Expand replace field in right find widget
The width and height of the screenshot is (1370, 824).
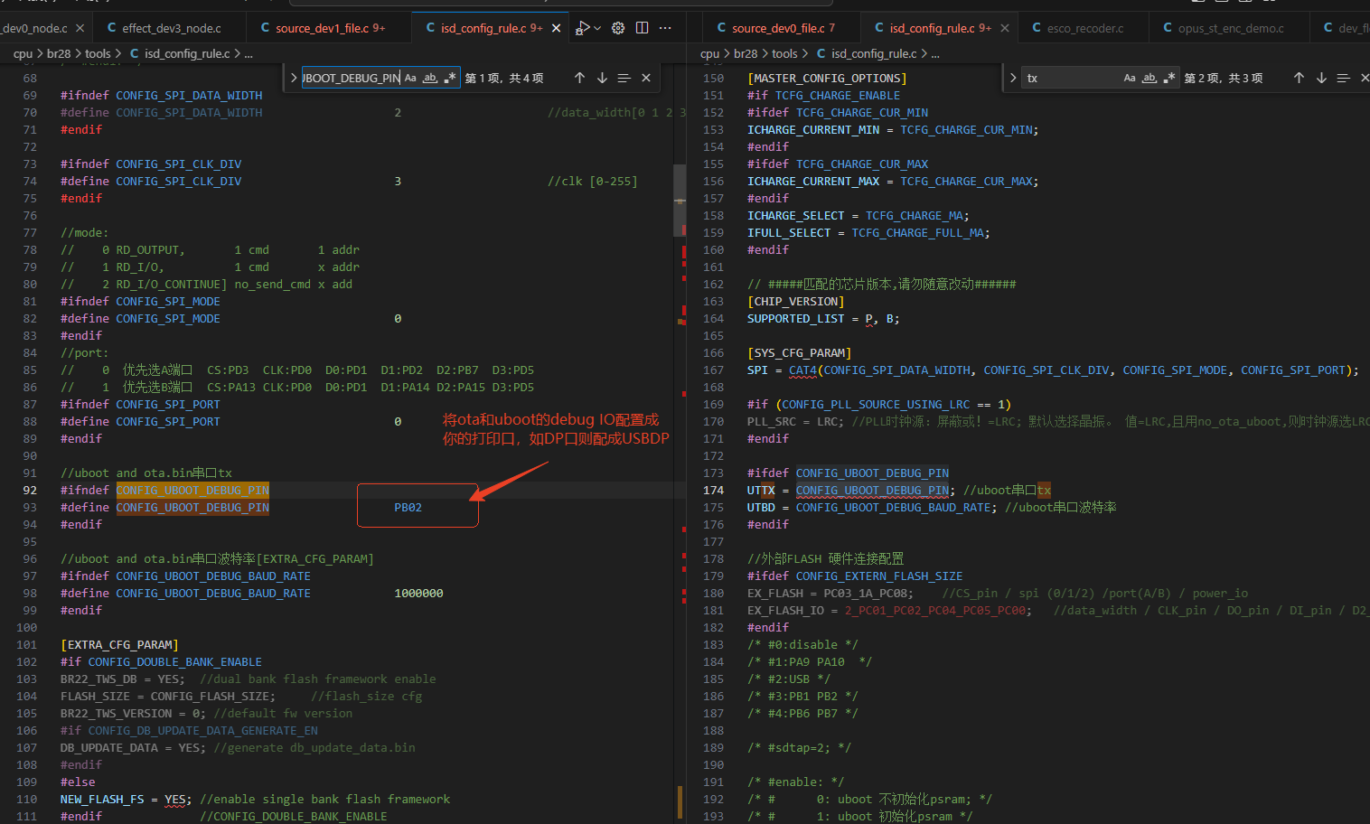point(1013,78)
